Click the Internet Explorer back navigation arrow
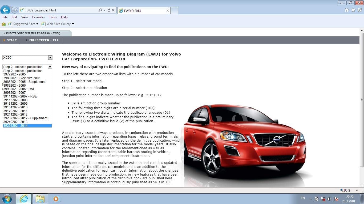 [5, 10]
